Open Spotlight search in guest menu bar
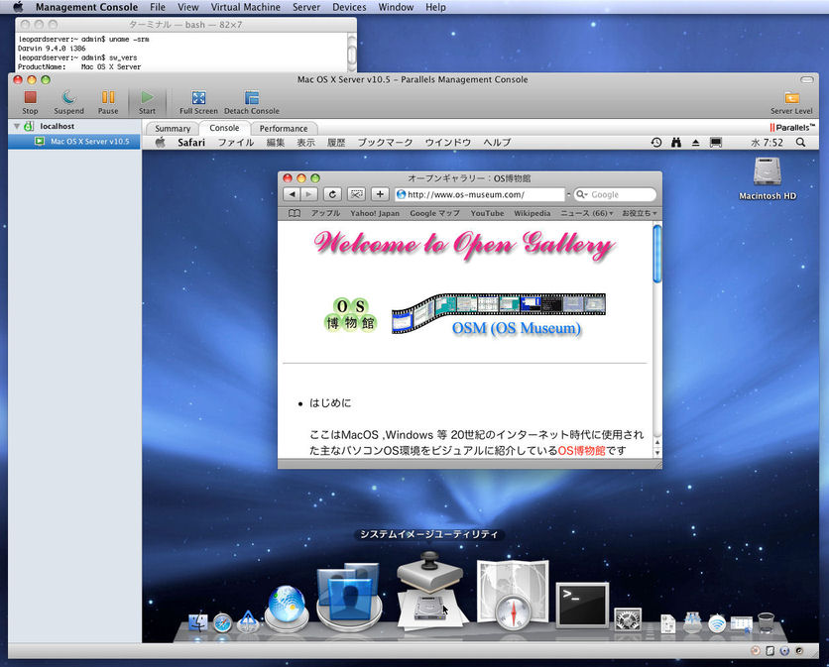The image size is (829, 667). coord(801,142)
